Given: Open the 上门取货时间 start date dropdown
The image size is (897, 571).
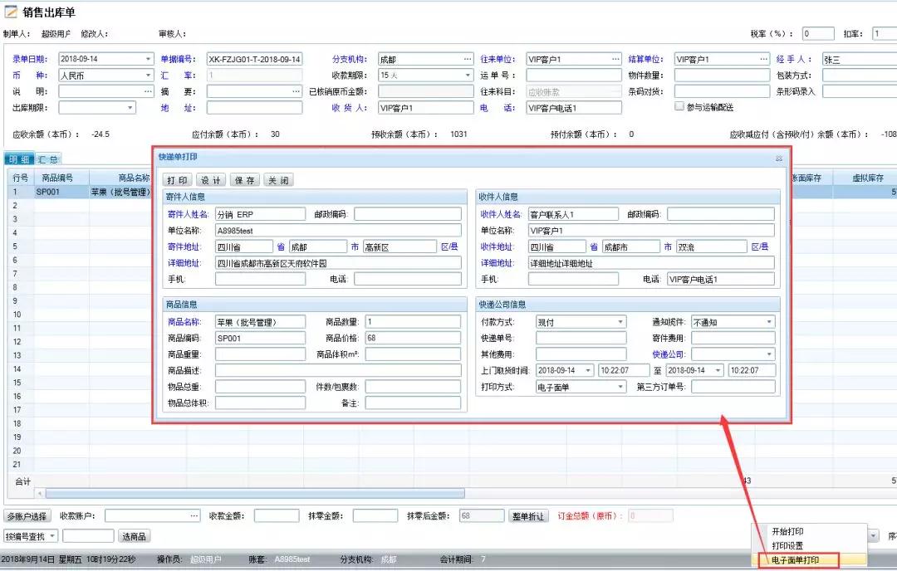Looking at the screenshot, I should [588, 370].
